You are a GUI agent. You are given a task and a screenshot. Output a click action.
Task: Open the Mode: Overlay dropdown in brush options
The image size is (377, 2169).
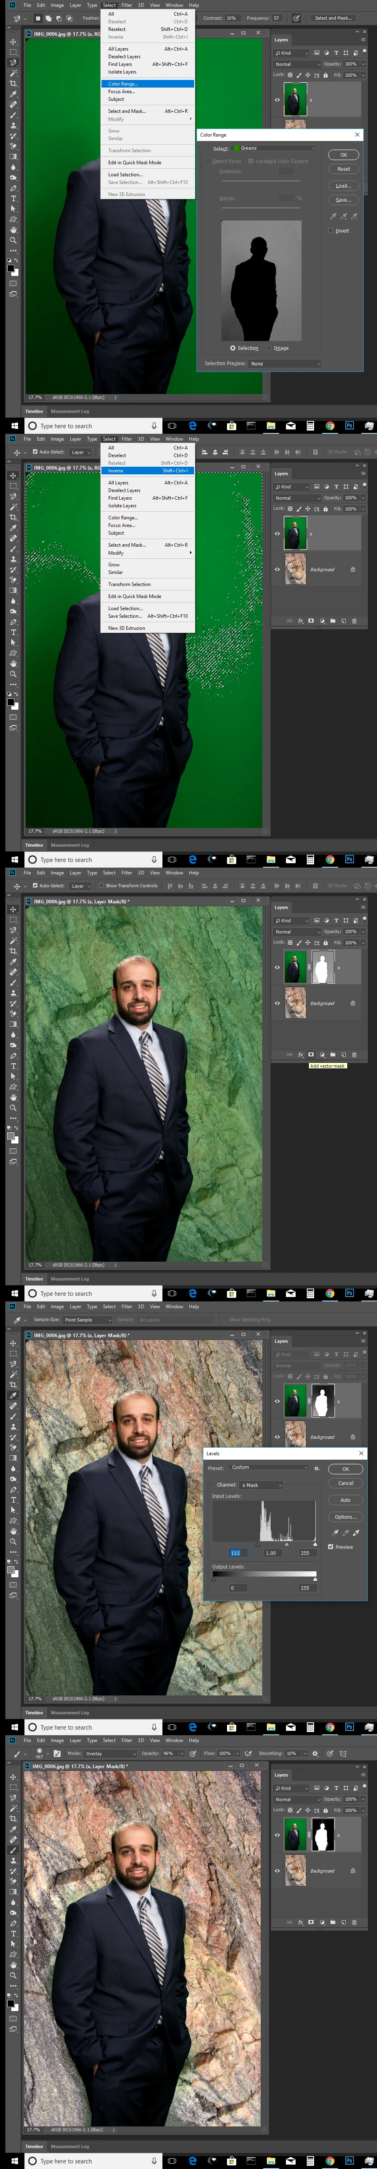pyautogui.click(x=110, y=1753)
